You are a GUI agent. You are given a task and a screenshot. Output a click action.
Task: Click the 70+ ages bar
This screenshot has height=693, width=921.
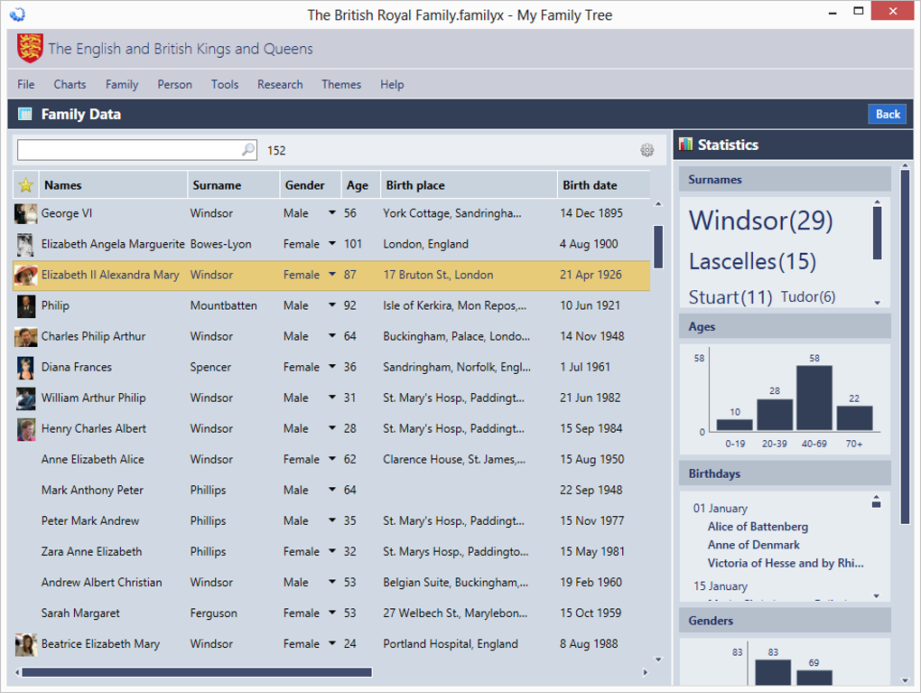click(x=854, y=418)
